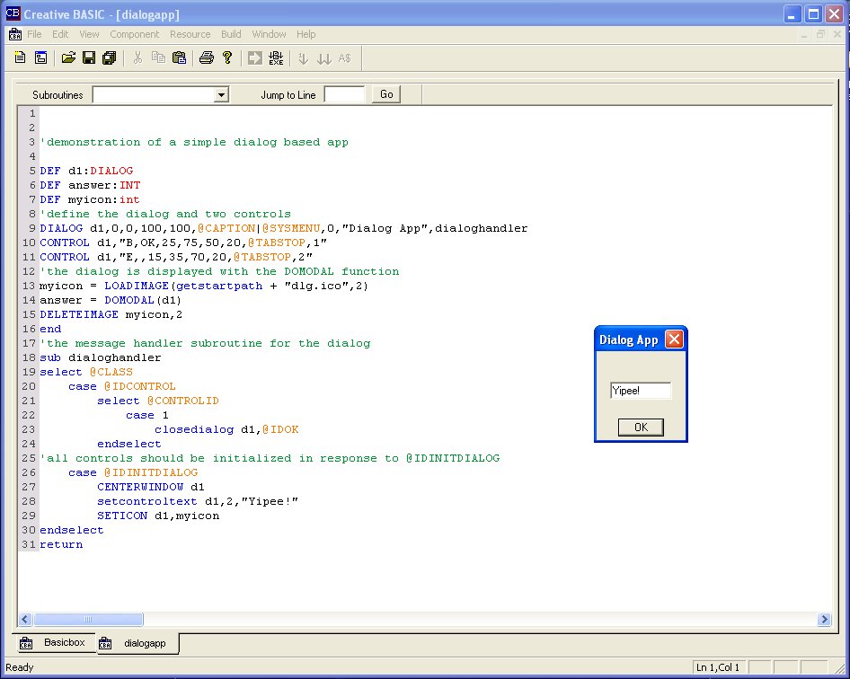This screenshot has height=679, width=850.
Task: Click the Go button
Action: point(386,94)
